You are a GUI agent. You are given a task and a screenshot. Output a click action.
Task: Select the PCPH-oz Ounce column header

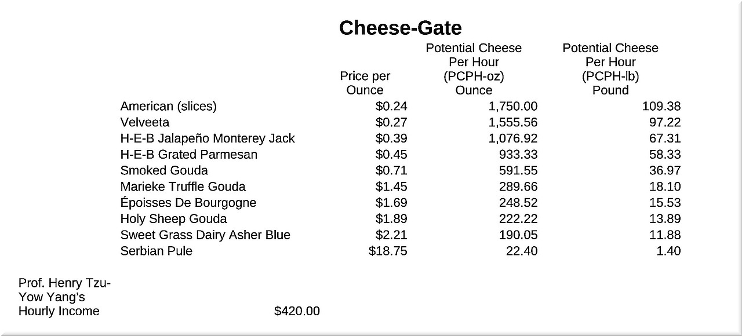(474, 69)
